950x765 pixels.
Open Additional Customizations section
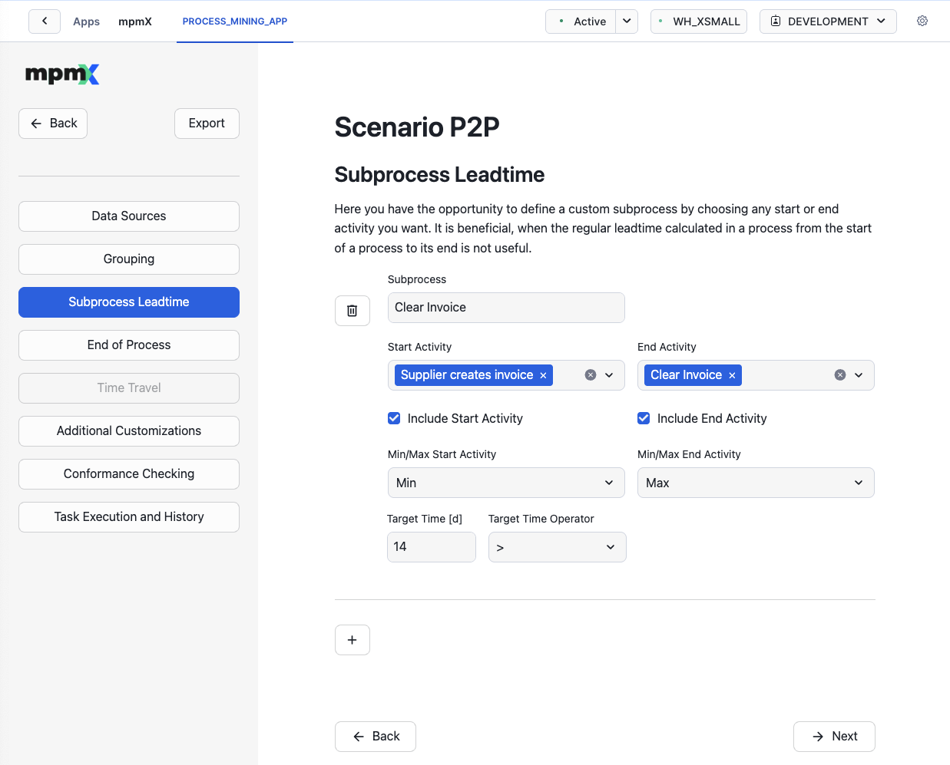(x=129, y=431)
